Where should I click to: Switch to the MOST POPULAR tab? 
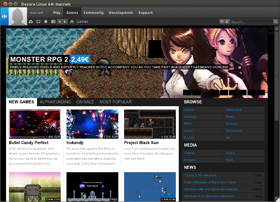coord(115,102)
